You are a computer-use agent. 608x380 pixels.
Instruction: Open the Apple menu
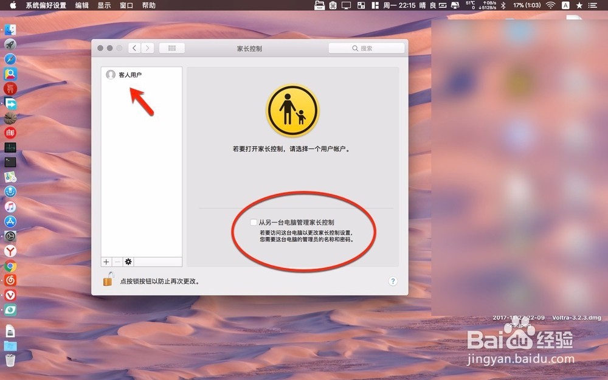click(x=13, y=5)
